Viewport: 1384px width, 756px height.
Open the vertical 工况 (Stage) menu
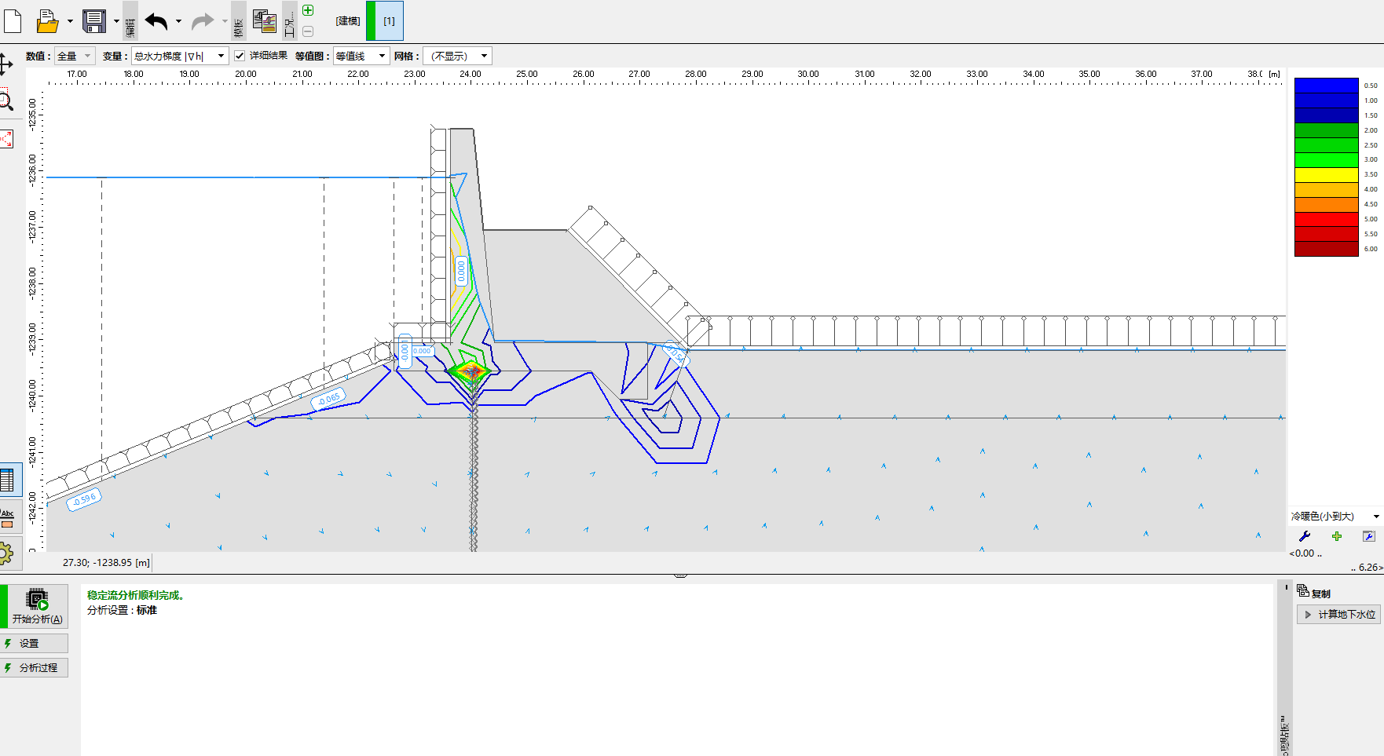290,21
